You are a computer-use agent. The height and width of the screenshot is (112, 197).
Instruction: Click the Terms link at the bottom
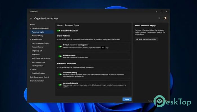pos(150,101)
